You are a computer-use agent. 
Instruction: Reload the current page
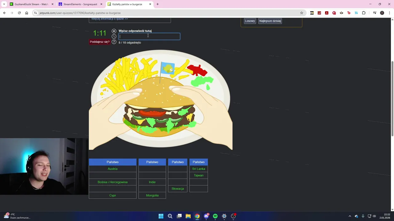click(x=19, y=13)
